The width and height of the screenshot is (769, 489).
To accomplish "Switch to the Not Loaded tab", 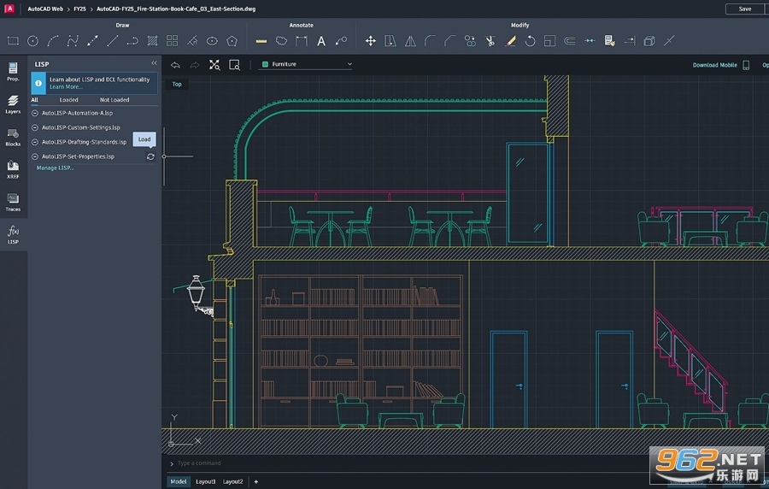I will [114, 99].
